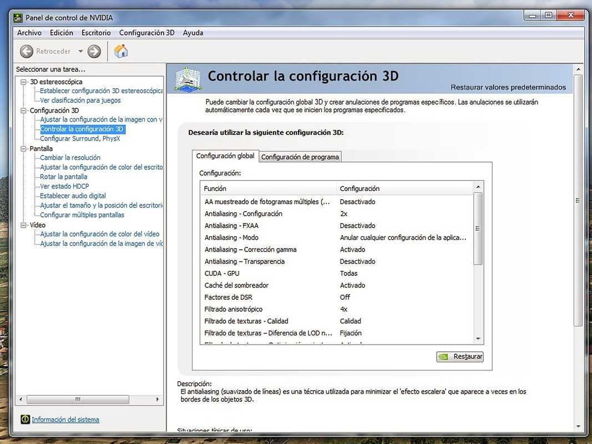592x444 pixels.
Task: Open Ver clasificación para juegos
Action: [x=80, y=100]
